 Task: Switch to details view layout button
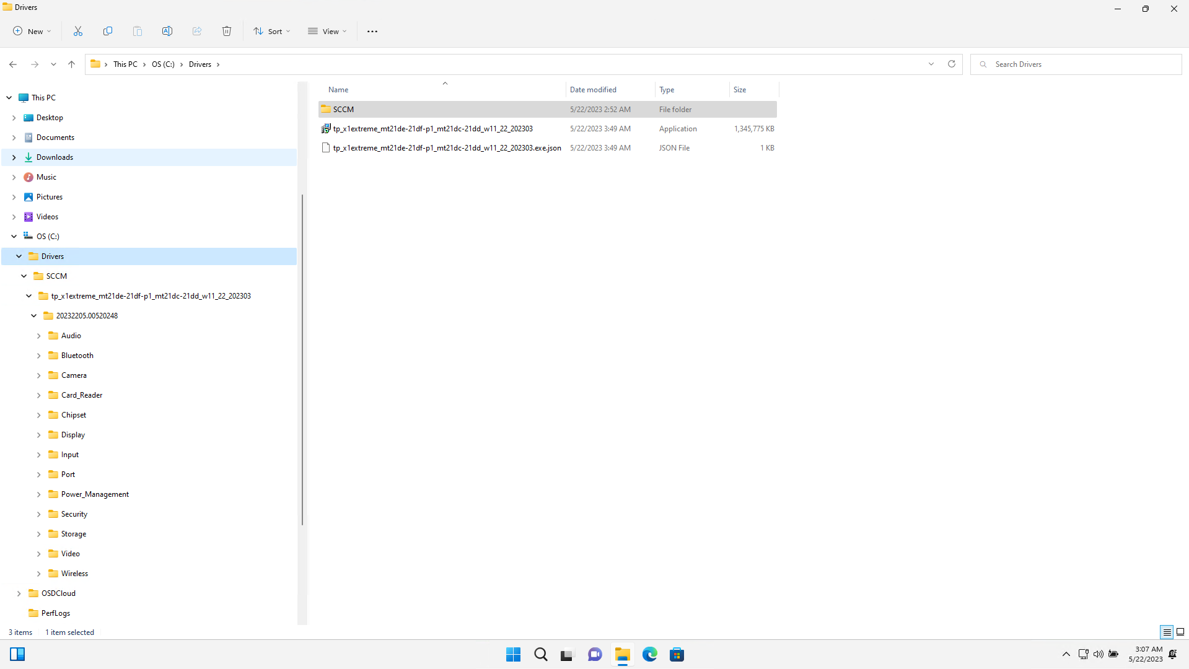tap(1166, 632)
